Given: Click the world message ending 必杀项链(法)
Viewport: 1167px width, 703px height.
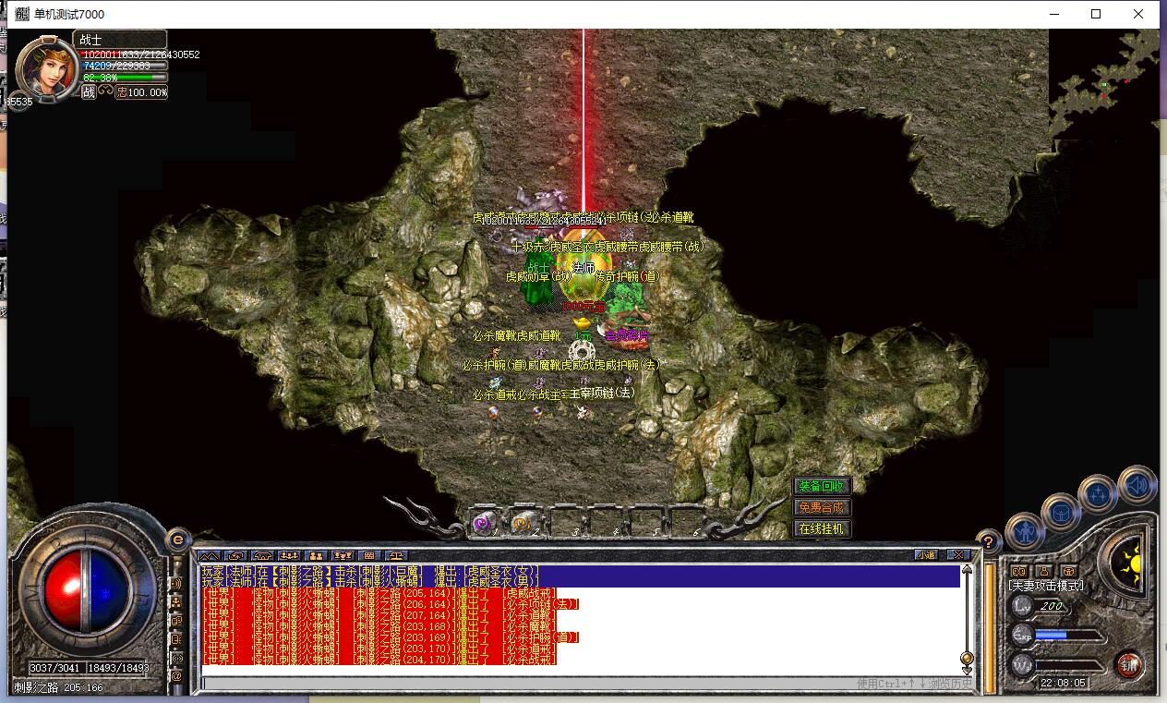Looking at the screenshot, I should (391, 604).
